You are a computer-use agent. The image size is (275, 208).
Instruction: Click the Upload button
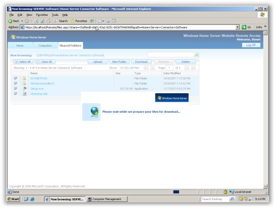tap(98, 62)
